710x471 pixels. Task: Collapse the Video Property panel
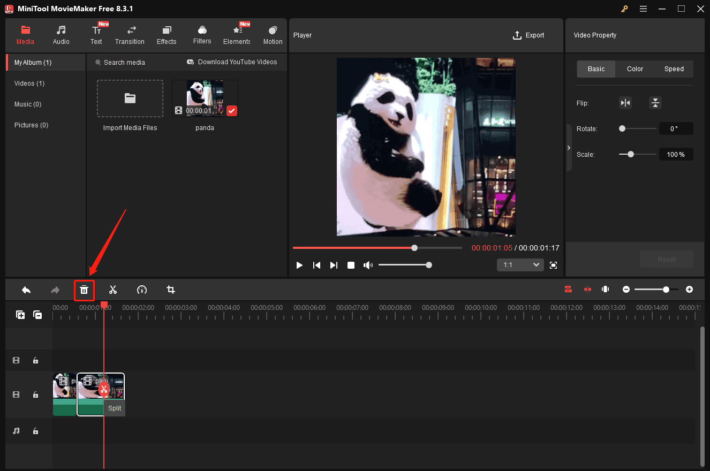(569, 148)
